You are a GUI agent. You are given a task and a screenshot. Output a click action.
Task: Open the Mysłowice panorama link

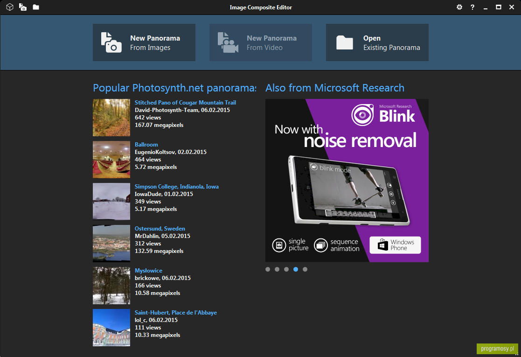[148, 271]
